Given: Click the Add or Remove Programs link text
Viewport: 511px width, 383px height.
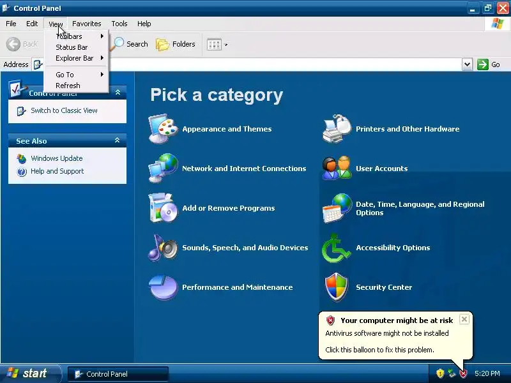Looking at the screenshot, I should 229,208.
